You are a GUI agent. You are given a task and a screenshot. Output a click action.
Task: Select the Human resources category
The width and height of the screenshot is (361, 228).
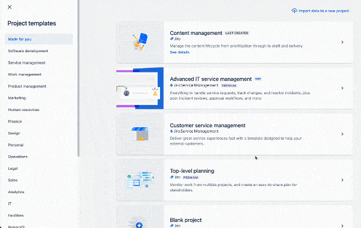tap(23, 110)
